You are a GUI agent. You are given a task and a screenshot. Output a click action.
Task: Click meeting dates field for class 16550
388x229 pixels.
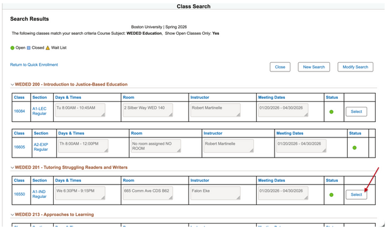pyautogui.click(x=283, y=193)
